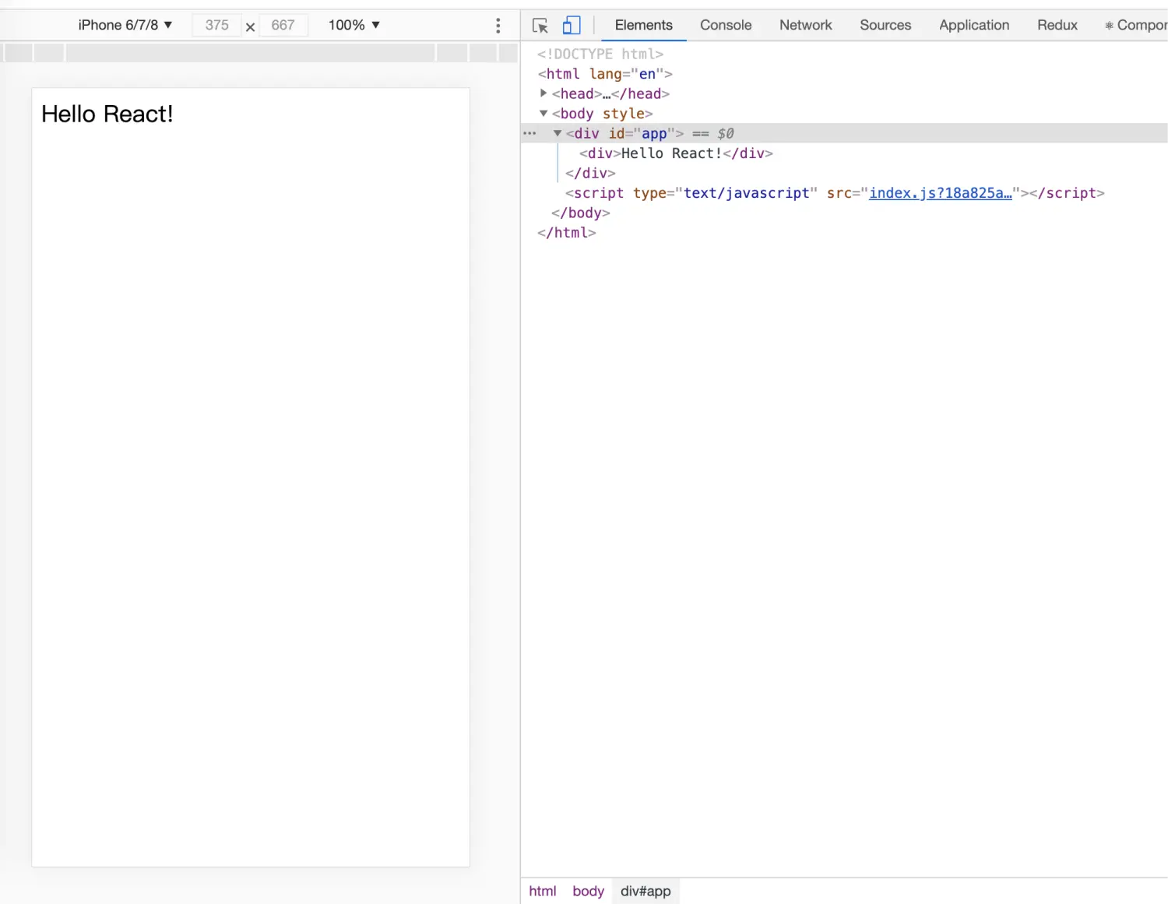Viewport: 1168px width, 904px height.
Task: Select the closing </html> tag row
Action: click(x=845, y=233)
